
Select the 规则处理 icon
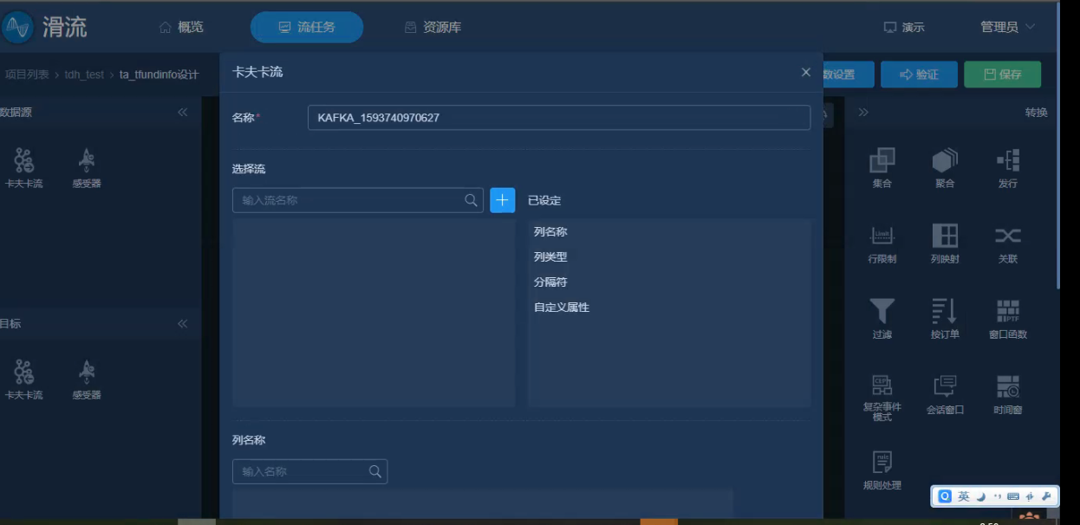click(x=882, y=463)
